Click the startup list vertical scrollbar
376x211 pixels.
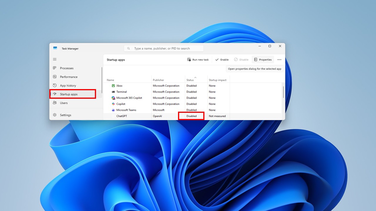tap(283, 92)
